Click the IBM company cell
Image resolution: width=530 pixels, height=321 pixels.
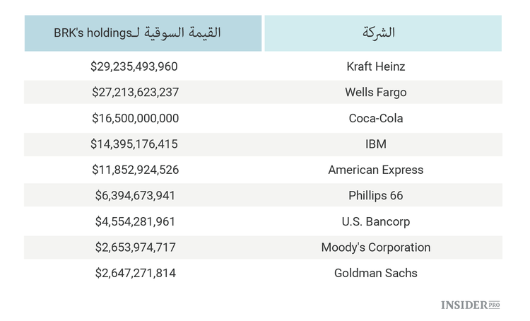(376, 144)
